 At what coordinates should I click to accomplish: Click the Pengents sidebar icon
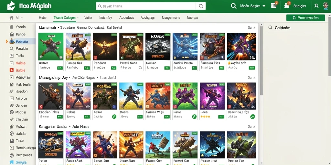[x=12, y=155]
